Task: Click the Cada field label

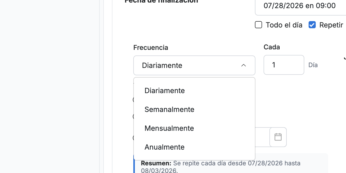Action: pos(272,47)
